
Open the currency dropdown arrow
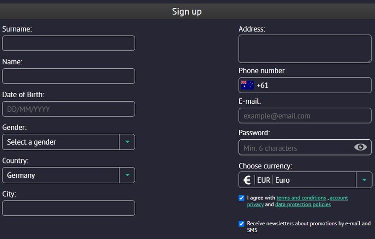(x=364, y=180)
